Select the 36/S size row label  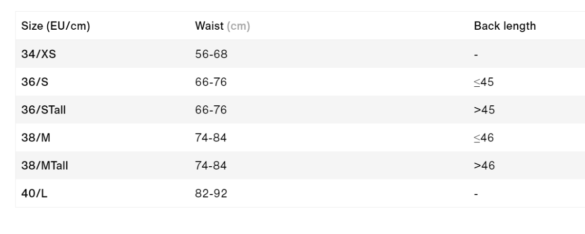35,82
